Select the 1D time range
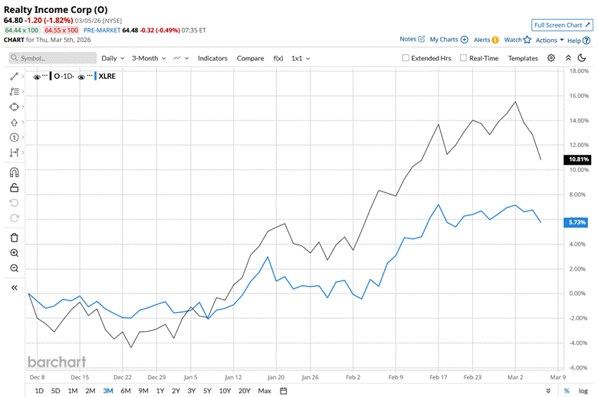The image size is (598, 397). (x=39, y=391)
